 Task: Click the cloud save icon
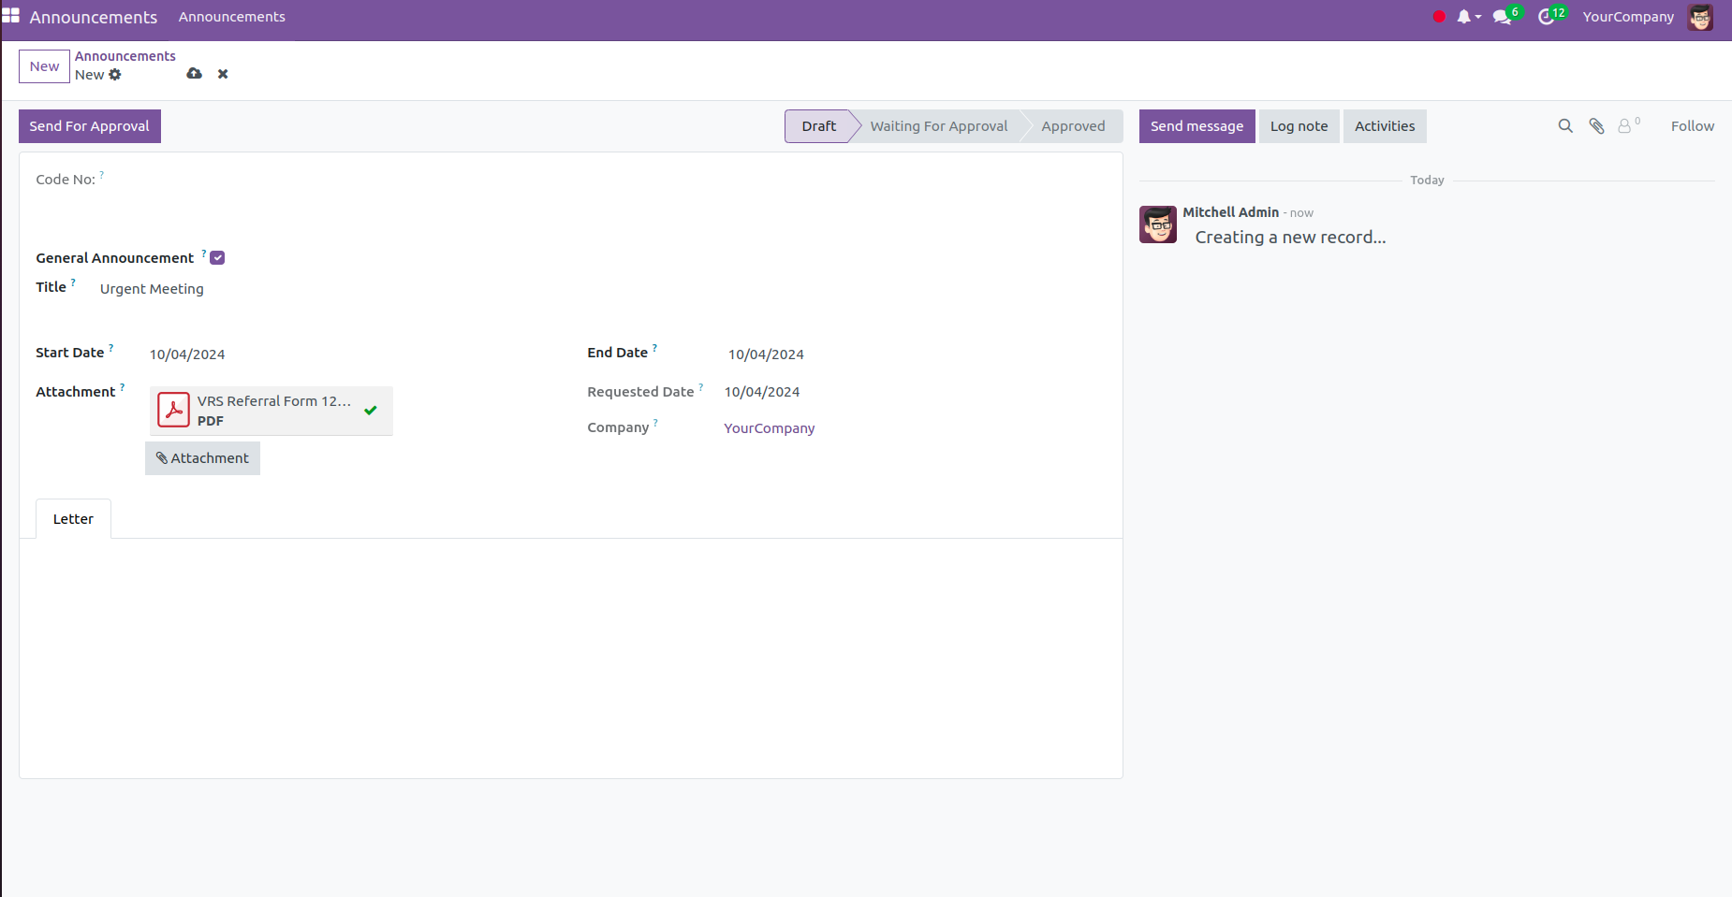[x=194, y=74]
